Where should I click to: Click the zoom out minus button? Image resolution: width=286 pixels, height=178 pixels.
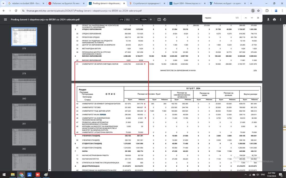[x=137, y=20]
